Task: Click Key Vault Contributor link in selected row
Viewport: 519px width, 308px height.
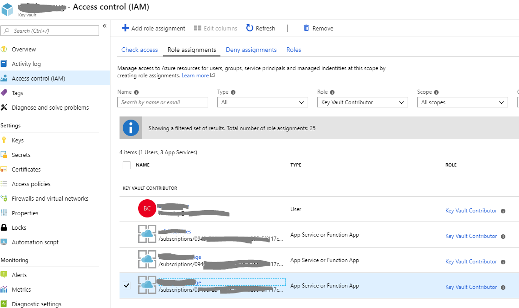Action: [471, 287]
